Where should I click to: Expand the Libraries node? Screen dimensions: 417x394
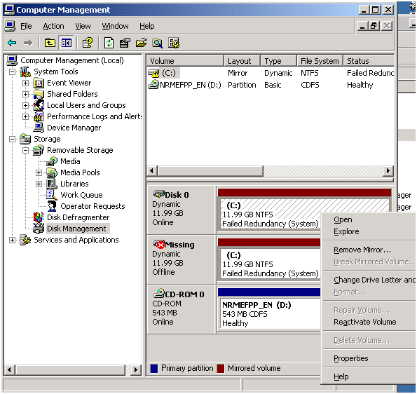pyautogui.click(x=39, y=184)
